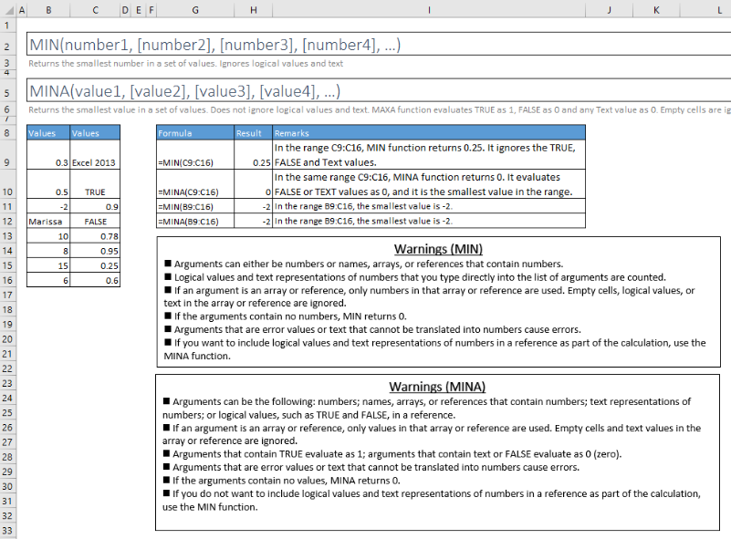
Task: Click the -2 result of =MINA(B9:C16)
Action: (x=253, y=222)
